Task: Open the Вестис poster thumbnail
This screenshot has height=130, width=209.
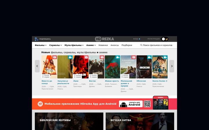Action: [97, 67]
